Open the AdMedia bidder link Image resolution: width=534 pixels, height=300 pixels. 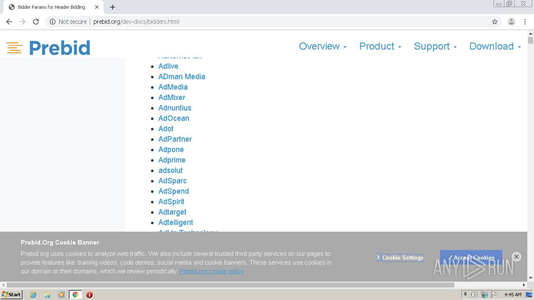click(173, 87)
